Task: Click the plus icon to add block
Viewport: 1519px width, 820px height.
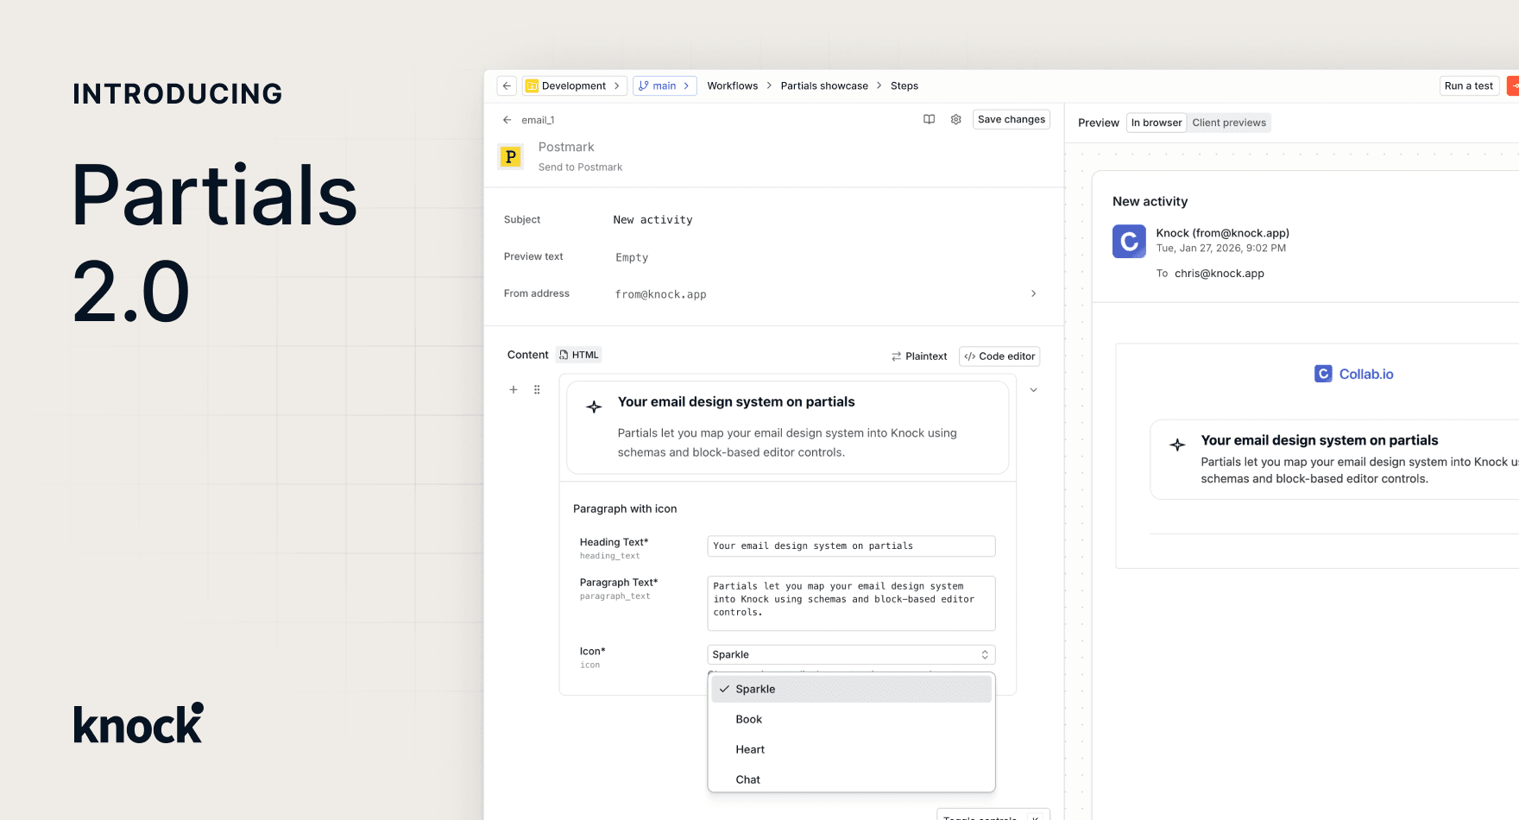Action: click(x=514, y=390)
